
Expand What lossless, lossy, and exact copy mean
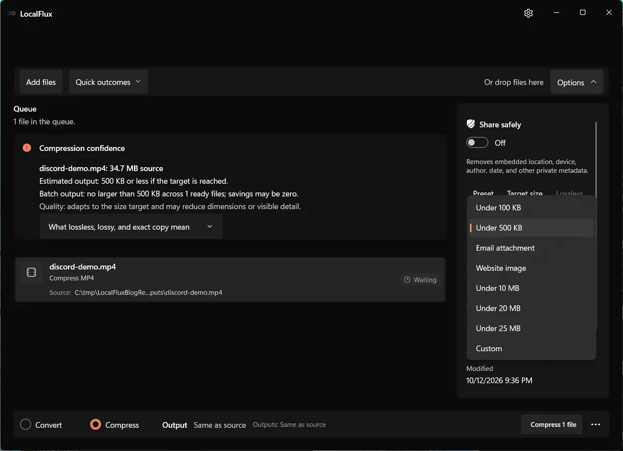(131, 227)
